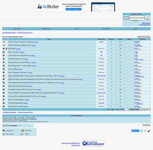Click the Report Abuse link

click(76, 145)
